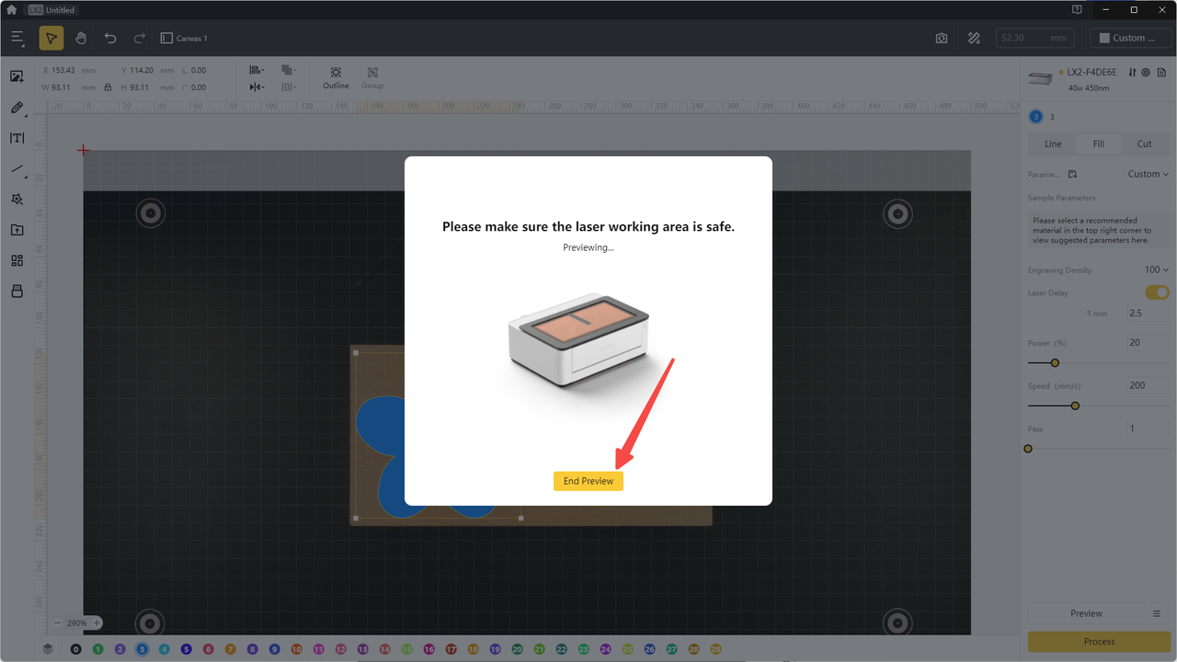Click the Outline tool
Viewport: 1177px width, 662px height.
[336, 77]
